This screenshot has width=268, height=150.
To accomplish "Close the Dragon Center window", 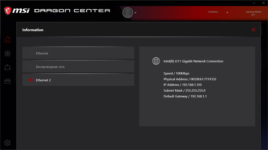I will coord(264,3).
